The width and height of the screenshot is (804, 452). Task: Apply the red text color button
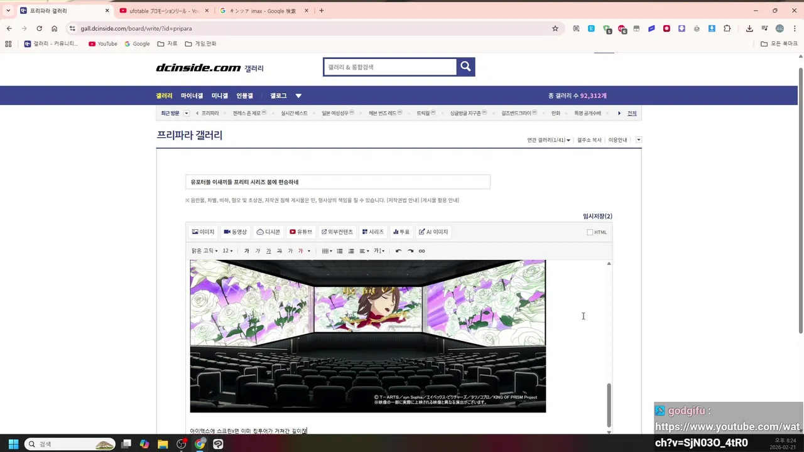click(300, 251)
